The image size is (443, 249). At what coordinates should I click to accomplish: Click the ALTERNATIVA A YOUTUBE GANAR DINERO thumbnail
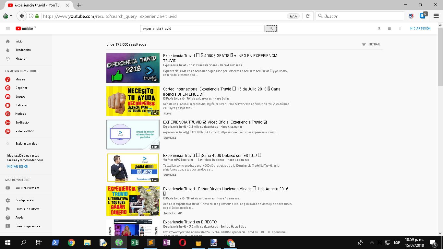tap(133, 201)
